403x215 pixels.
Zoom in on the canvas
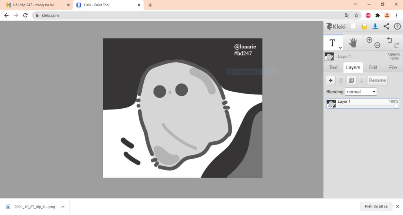(369, 40)
